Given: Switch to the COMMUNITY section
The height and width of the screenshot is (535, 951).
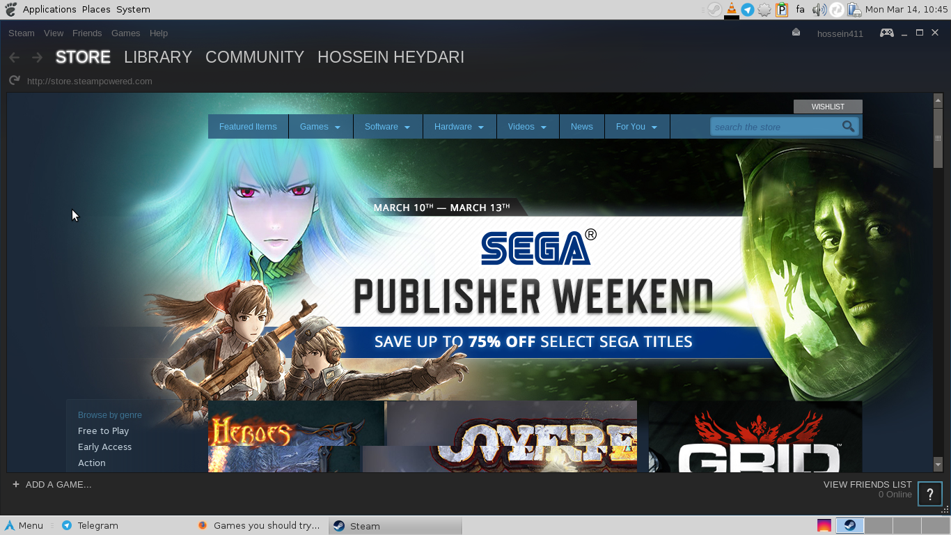Looking at the screenshot, I should pyautogui.click(x=255, y=57).
